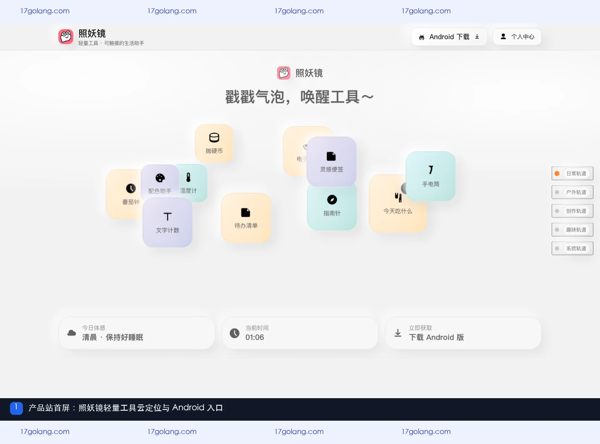This screenshot has width=600, height=444.
Task: Switch to the 户外轨道 track
Action: [x=572, y=192]
